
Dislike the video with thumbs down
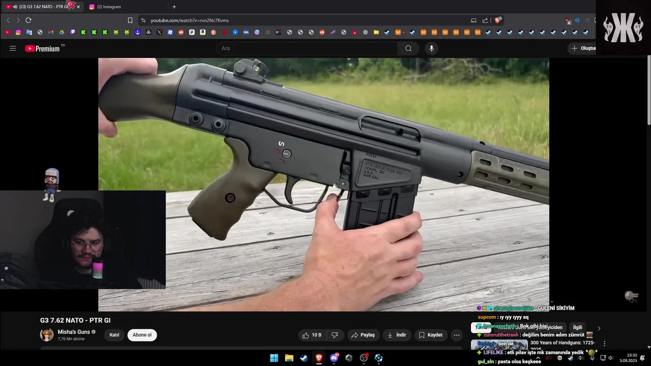coord(335,335)
